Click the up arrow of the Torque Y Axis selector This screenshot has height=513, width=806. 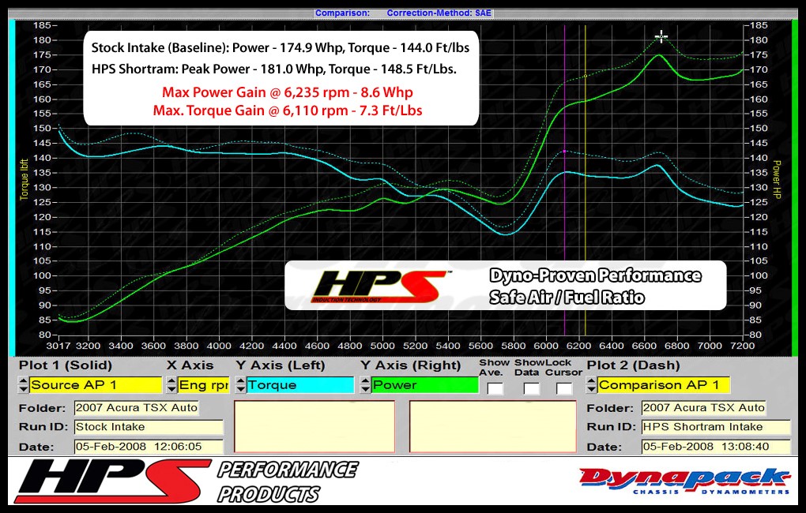pyautogui.click(x=240, y=381)
